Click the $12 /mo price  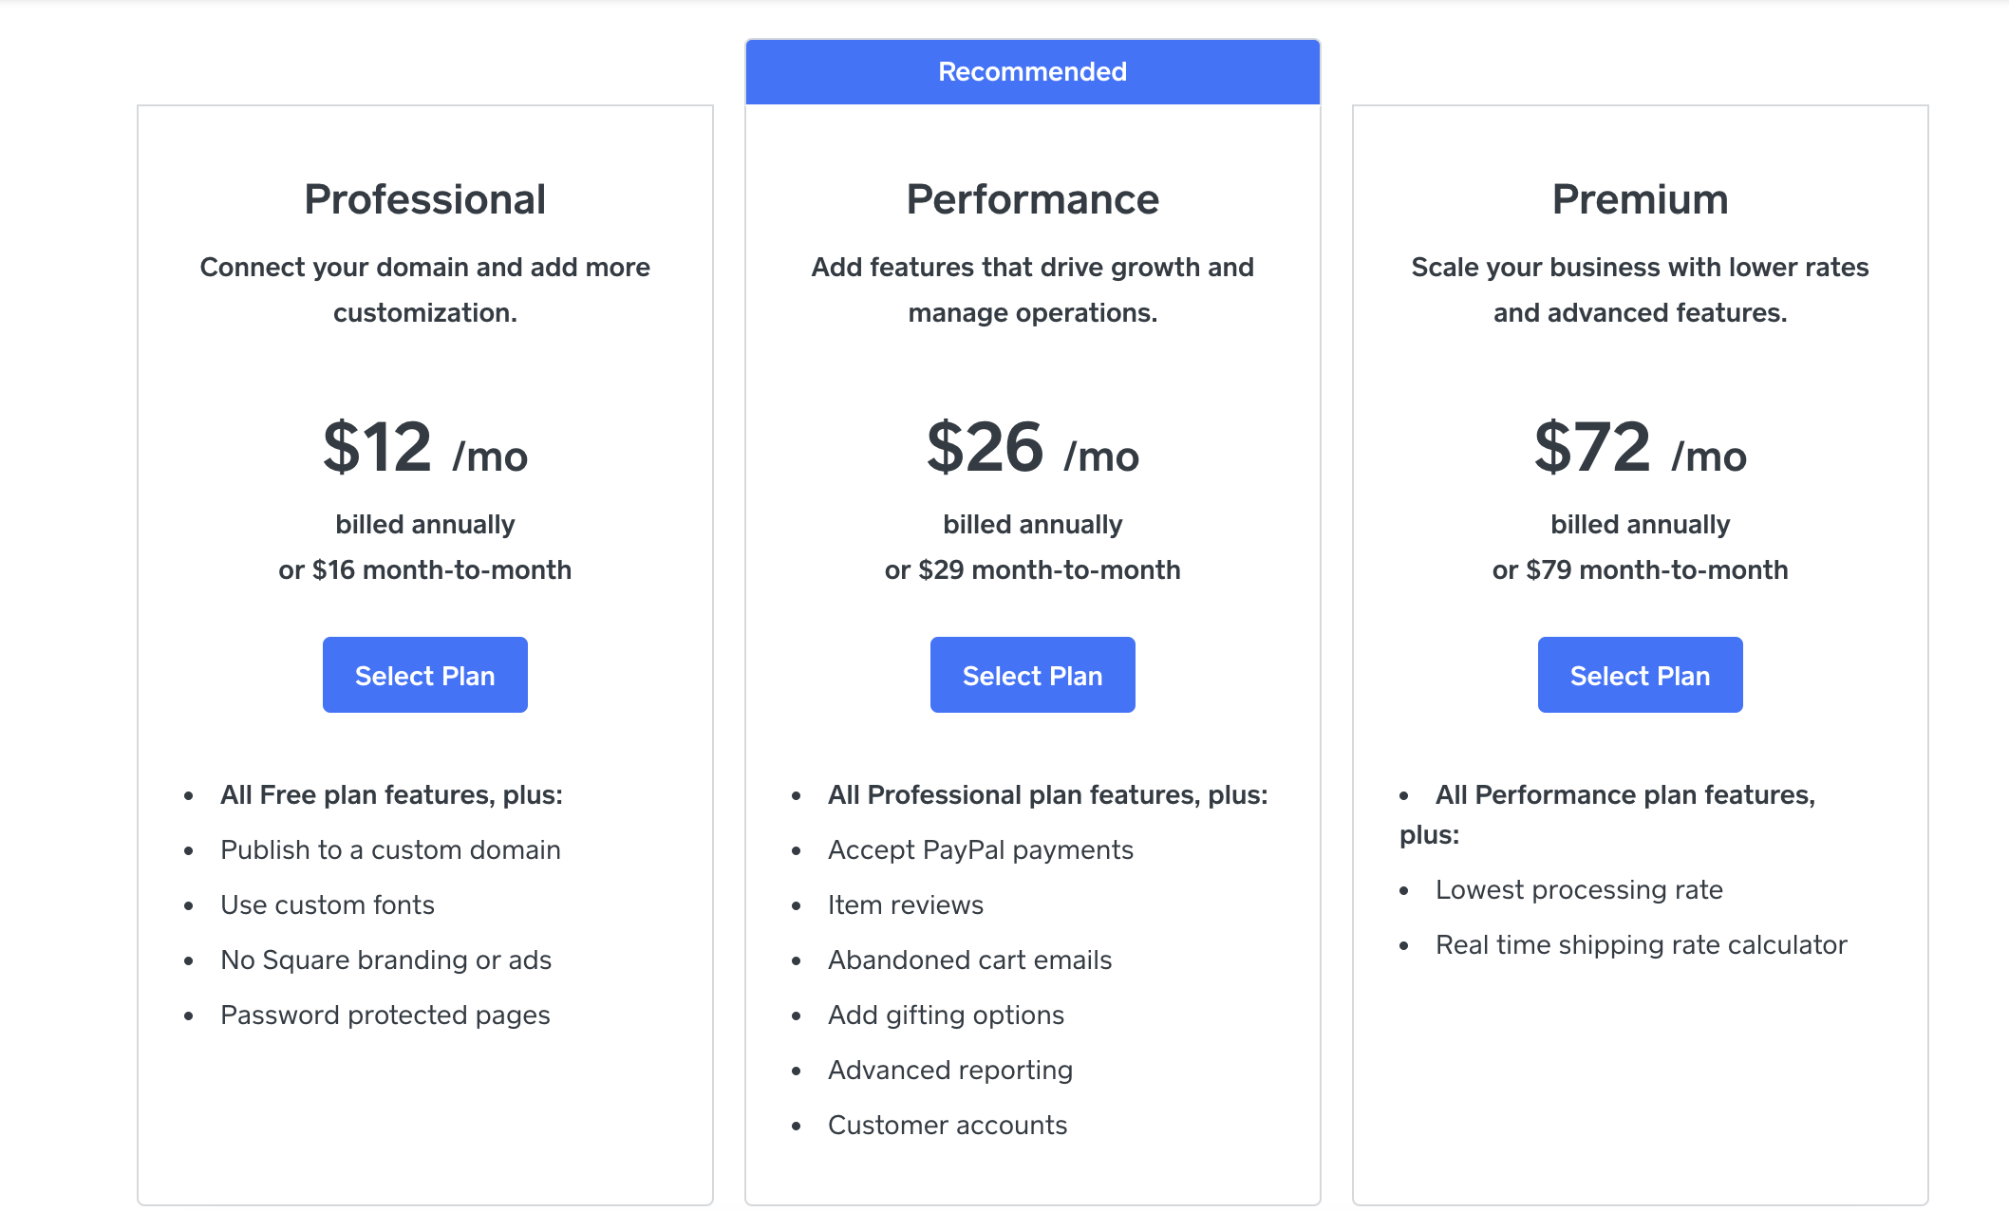(424, 447)
